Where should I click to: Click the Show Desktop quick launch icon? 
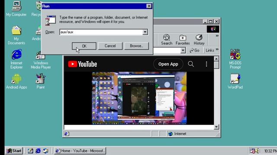tap(30, 151)
